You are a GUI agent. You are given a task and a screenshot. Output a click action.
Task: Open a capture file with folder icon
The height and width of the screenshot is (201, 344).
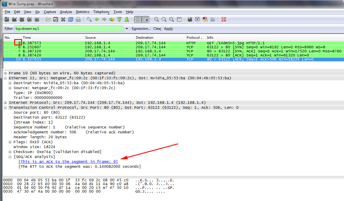pos(48,19)
